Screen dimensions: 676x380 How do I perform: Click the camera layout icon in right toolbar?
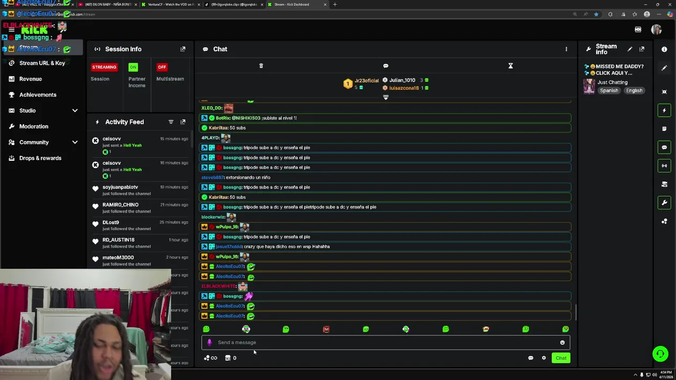pyautogui.click(x=664, y=184)
